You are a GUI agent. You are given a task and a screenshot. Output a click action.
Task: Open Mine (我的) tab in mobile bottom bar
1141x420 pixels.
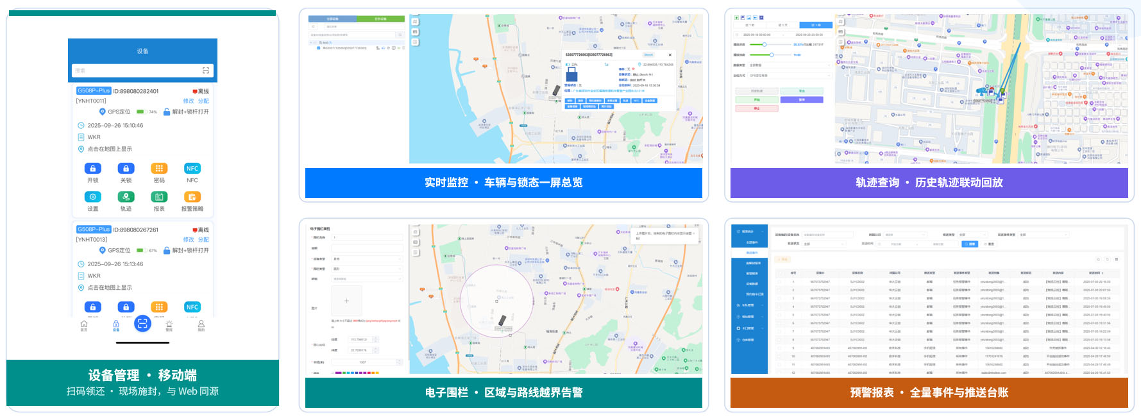(201, 326)
